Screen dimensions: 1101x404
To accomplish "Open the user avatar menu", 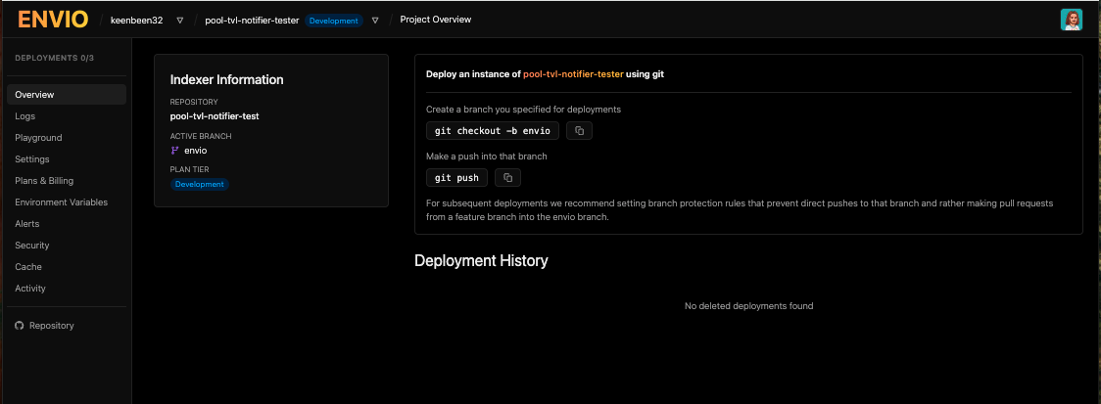I will tap(1072, 20).
